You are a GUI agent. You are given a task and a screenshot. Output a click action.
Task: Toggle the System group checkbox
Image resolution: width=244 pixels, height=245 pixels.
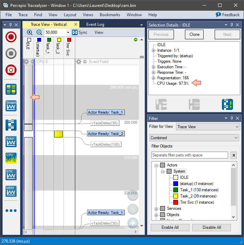coord(169,171)
